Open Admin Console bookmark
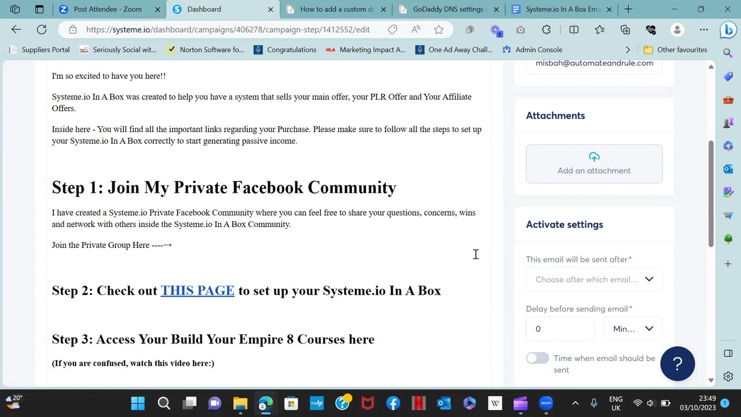 point(532,50)
